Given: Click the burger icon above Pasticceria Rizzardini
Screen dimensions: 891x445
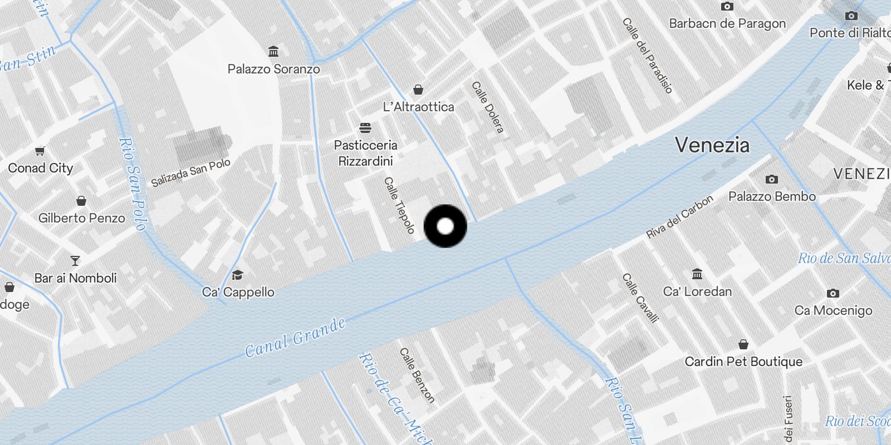Looking at the screenshot, I should 365,128.
